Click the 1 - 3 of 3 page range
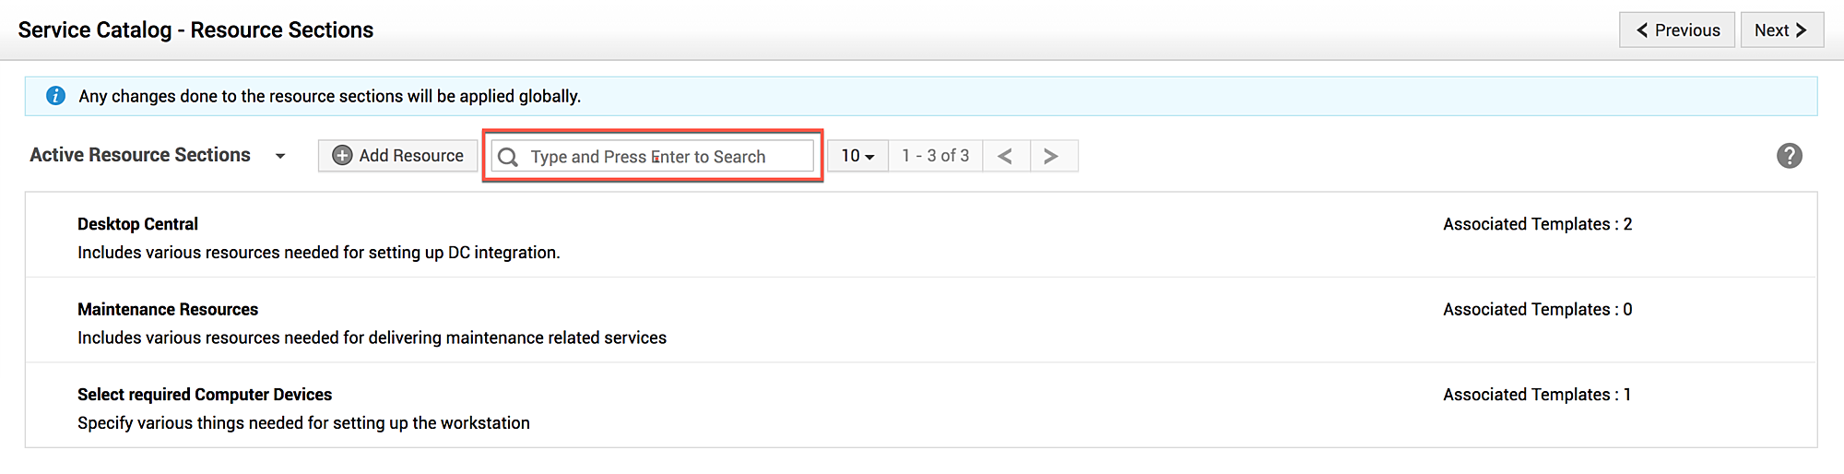The image size is (1844, 474). click(x=935, y=156)
